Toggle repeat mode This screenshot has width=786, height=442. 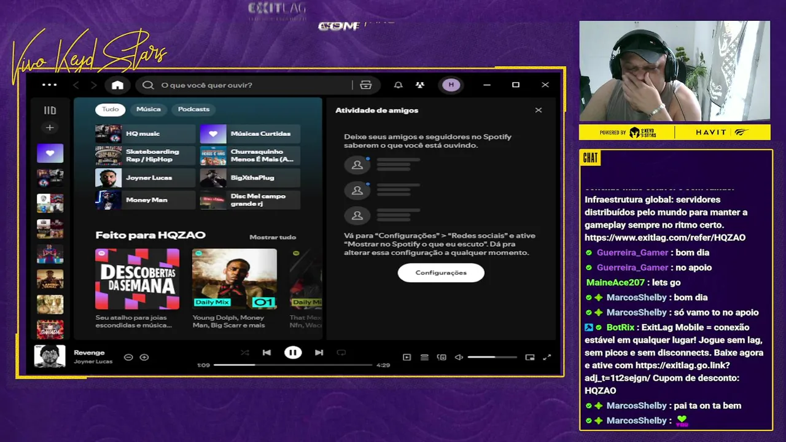[x=341, y=352]
